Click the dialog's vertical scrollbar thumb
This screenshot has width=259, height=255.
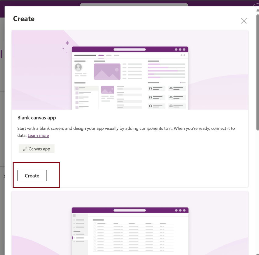pos(257,73)
